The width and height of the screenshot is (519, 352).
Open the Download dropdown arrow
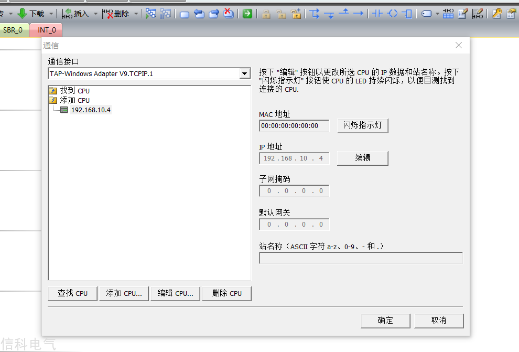coord(51,14)
